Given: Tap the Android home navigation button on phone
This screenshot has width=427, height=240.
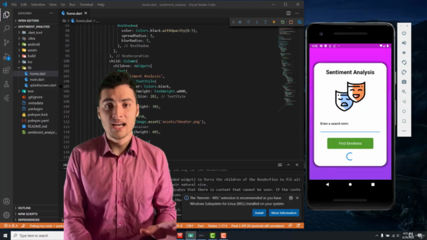Looking at the screenshot, I should [350, 185].
